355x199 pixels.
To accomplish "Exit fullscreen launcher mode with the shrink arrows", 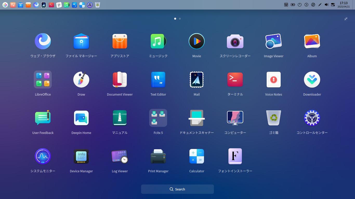I will point(346,19).
